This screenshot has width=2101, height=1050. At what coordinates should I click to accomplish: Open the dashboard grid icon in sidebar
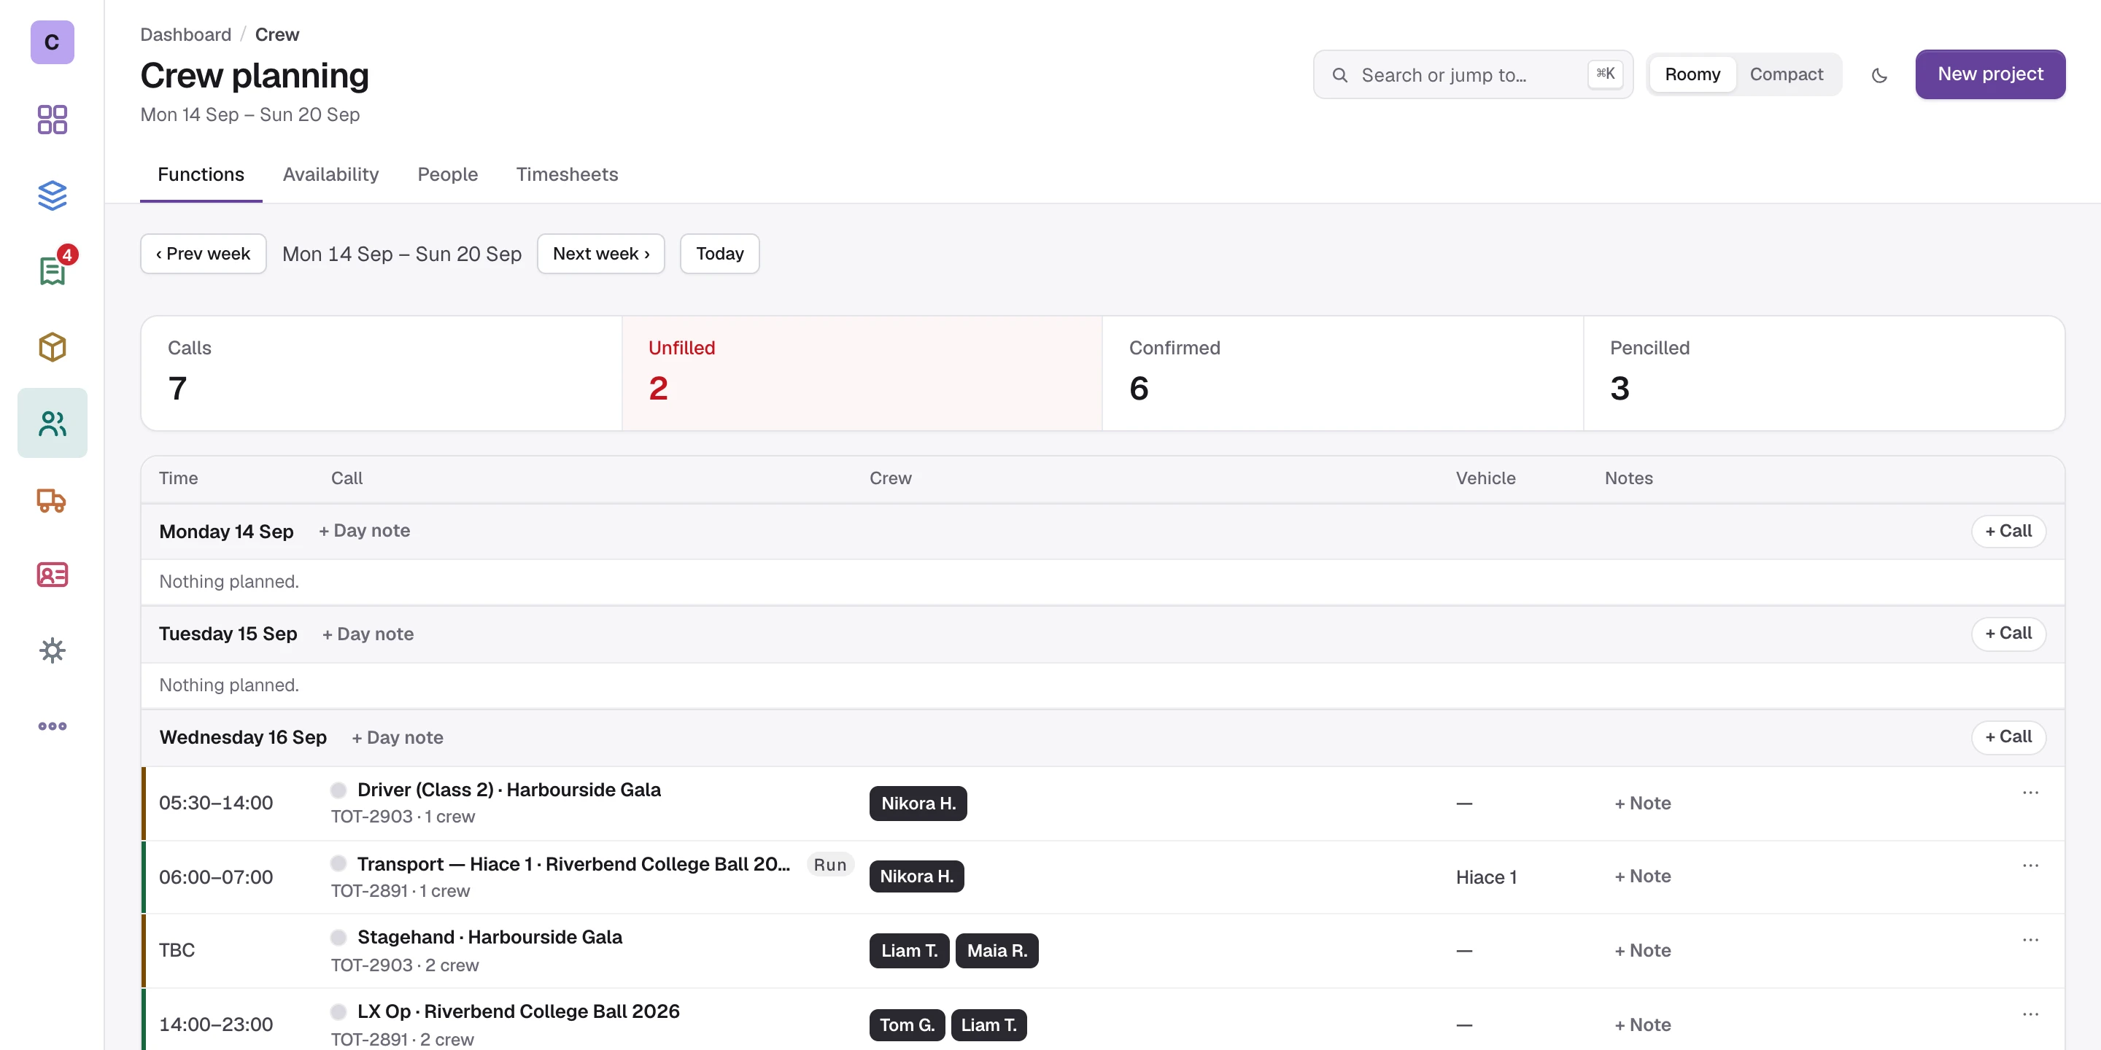click(53, 119)
